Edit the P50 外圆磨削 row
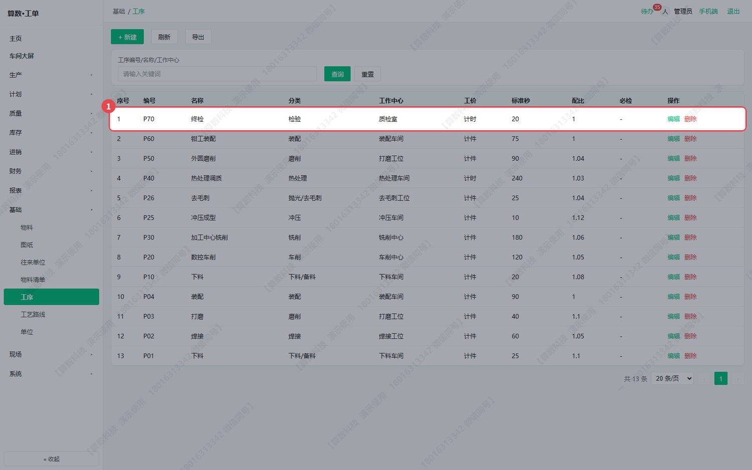The height and width of the screenshot is (470, 752). tap(673, 158)
